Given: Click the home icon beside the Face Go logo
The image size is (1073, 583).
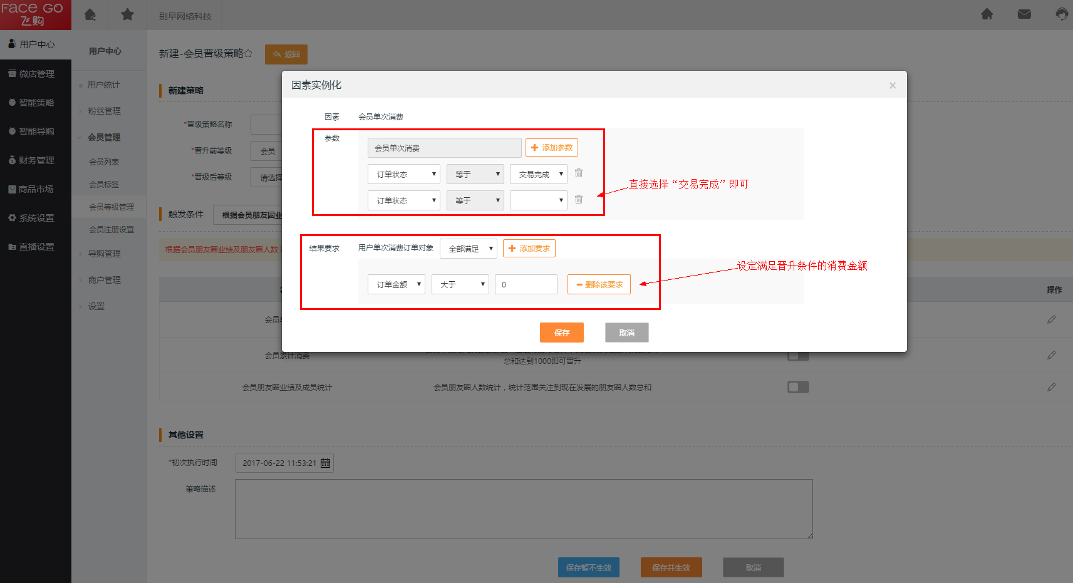Looking at the screenshot, I should pyautogui.click(x=90, y=14).
